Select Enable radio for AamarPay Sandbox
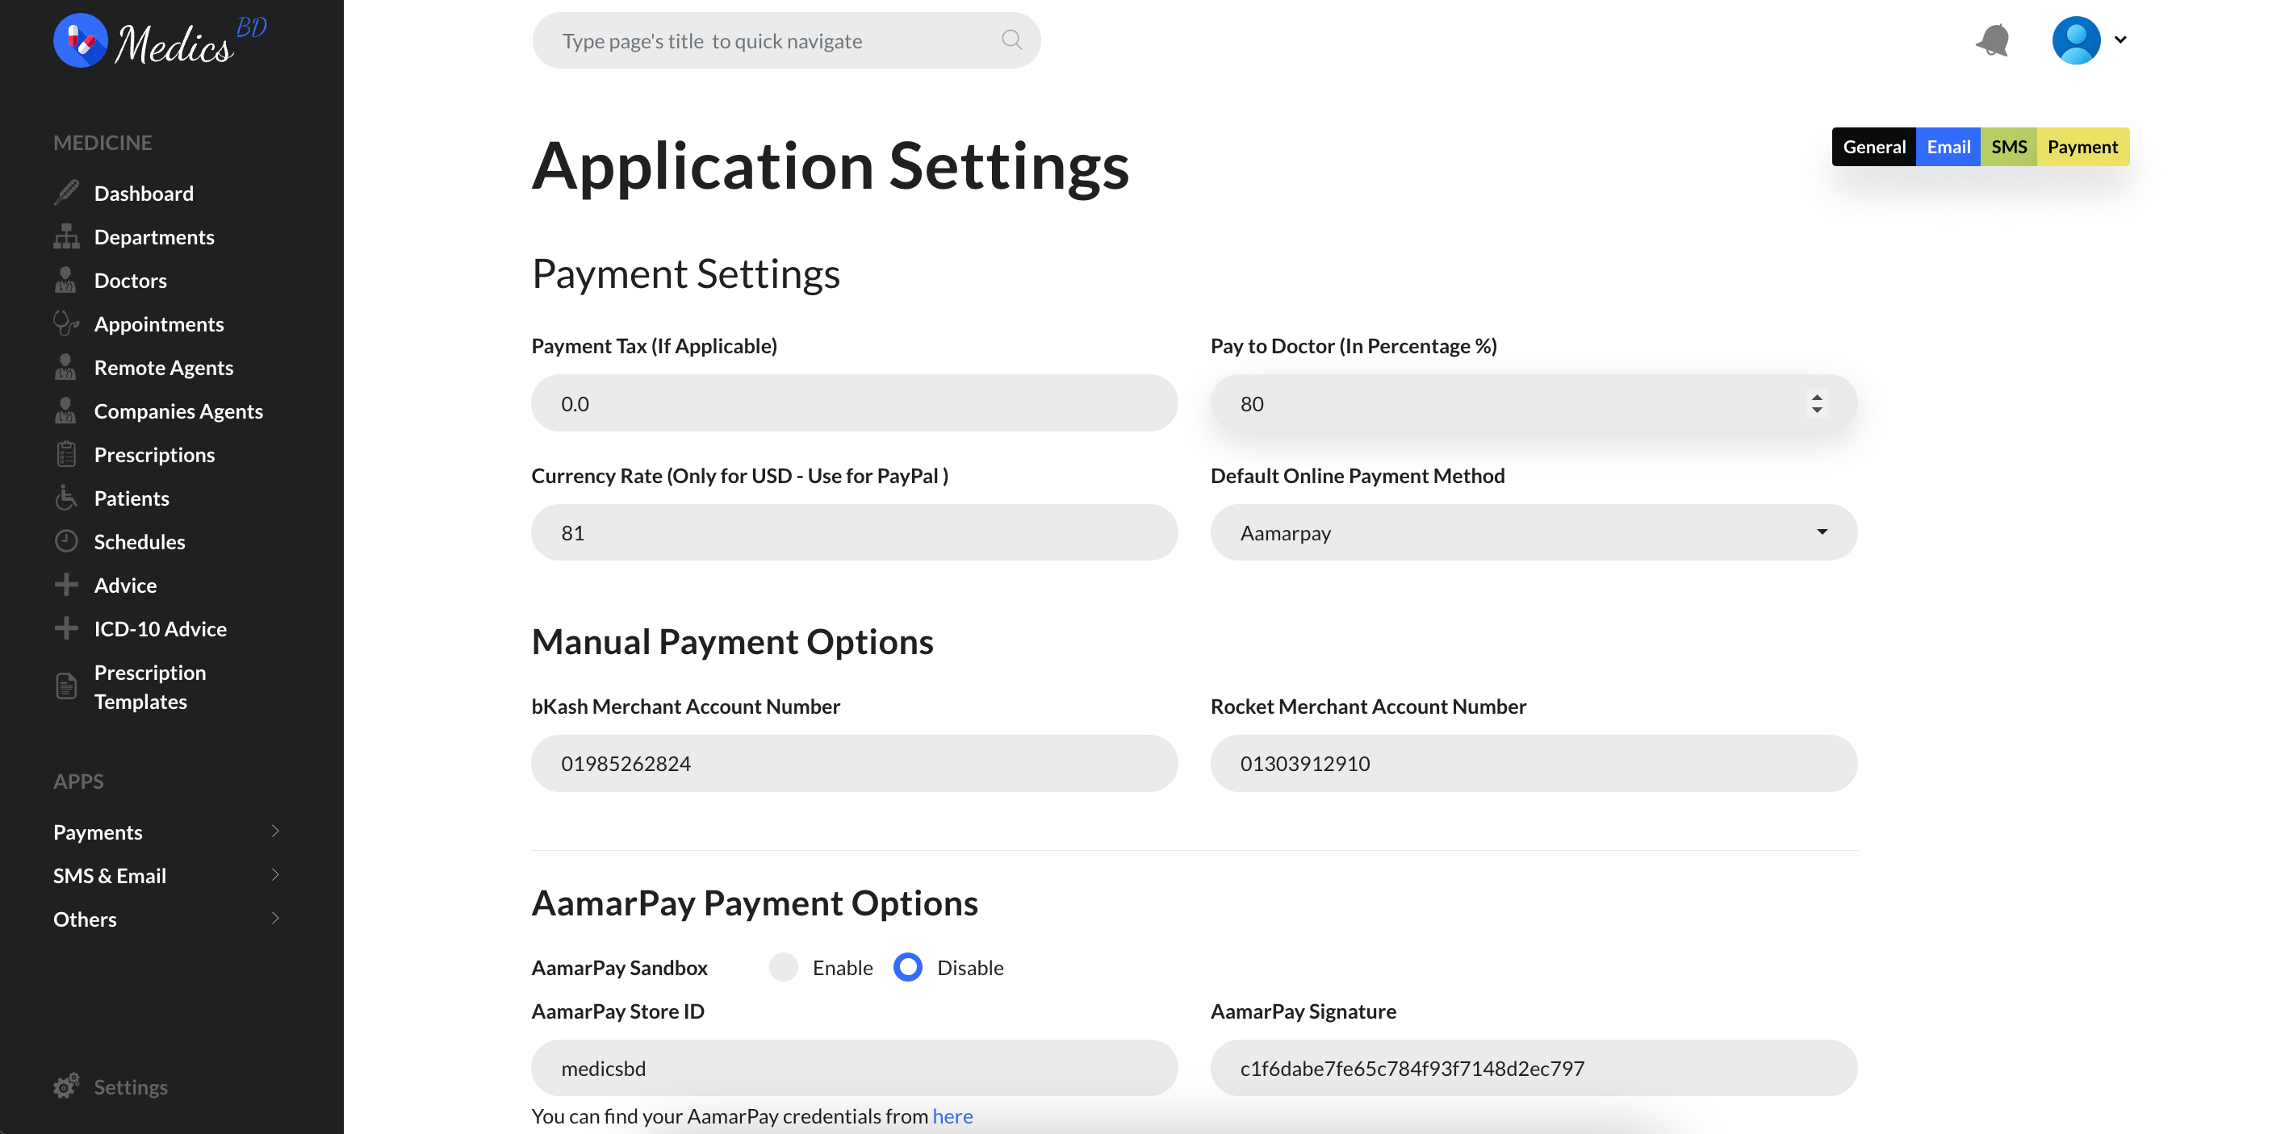This screenshot has height=1134, width=2289. point(785,968)
